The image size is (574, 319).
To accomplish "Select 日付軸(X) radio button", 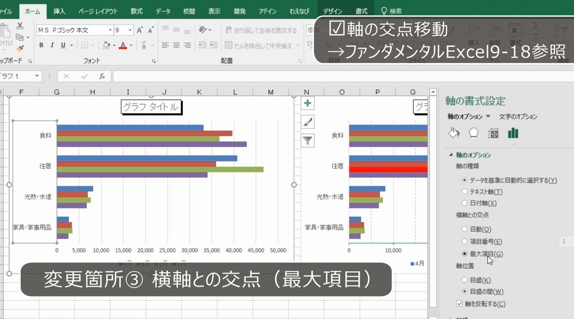I will pos(464,203).
